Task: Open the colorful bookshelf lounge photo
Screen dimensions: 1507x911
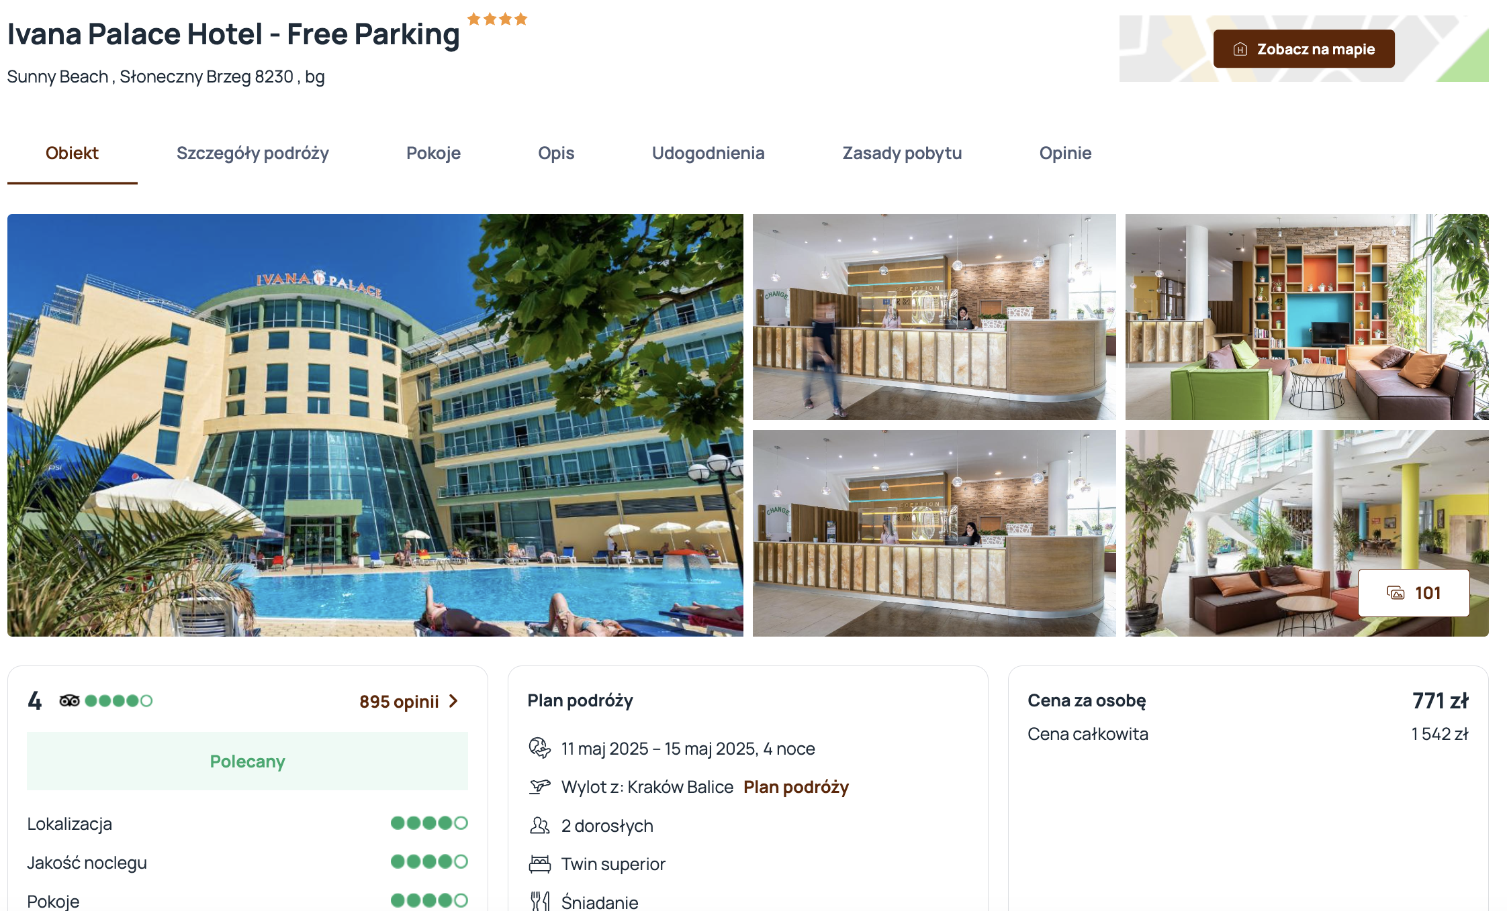Action: (1307, 317)
